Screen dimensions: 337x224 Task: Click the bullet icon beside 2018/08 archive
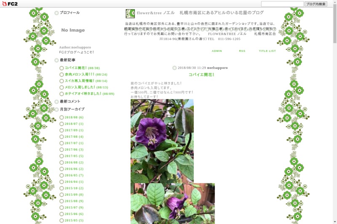(62, 117)
